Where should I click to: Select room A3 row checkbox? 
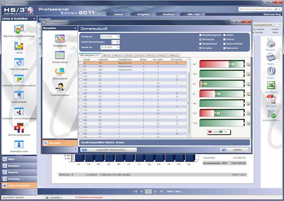tap(81, 63)
